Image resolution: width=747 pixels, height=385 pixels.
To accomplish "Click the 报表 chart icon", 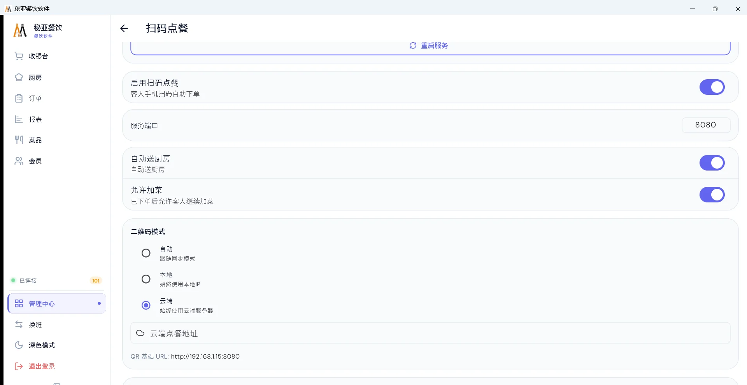I will tap(19, 119).
